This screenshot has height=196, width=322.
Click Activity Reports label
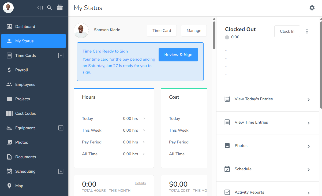249,192
